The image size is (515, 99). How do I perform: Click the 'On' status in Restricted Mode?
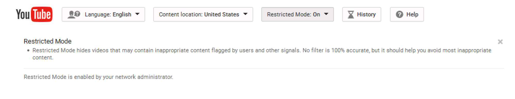(316, 14)
